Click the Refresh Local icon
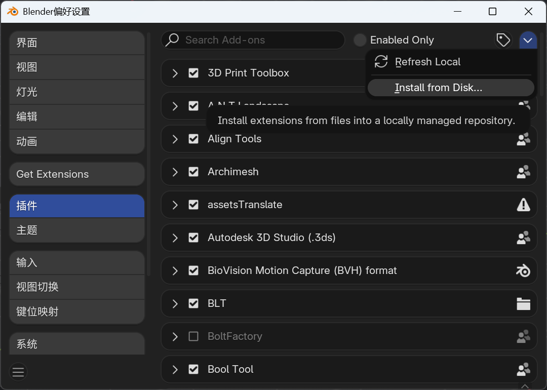 click(x=381, y=62)
